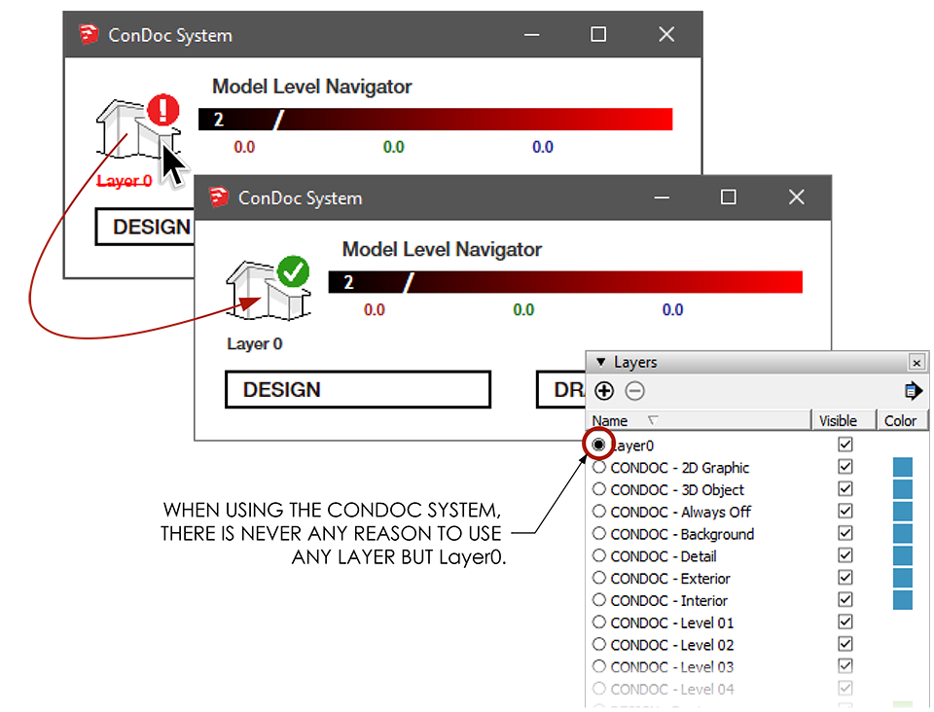The height and width of the screenshot is (712, 934).
Task: Click the house icon with red warning badge
Action: coord(138,127)
